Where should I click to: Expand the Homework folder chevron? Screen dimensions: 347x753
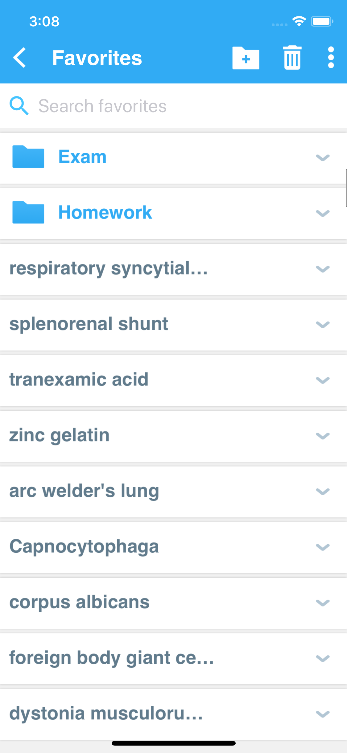tap(323, 213)
